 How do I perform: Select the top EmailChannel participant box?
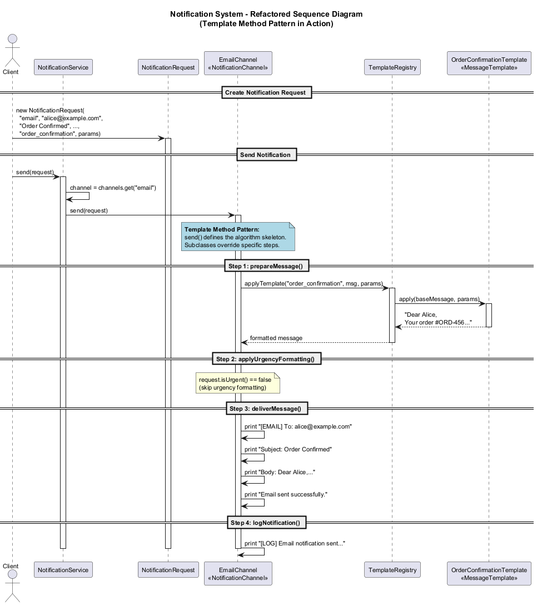point(238,63)
